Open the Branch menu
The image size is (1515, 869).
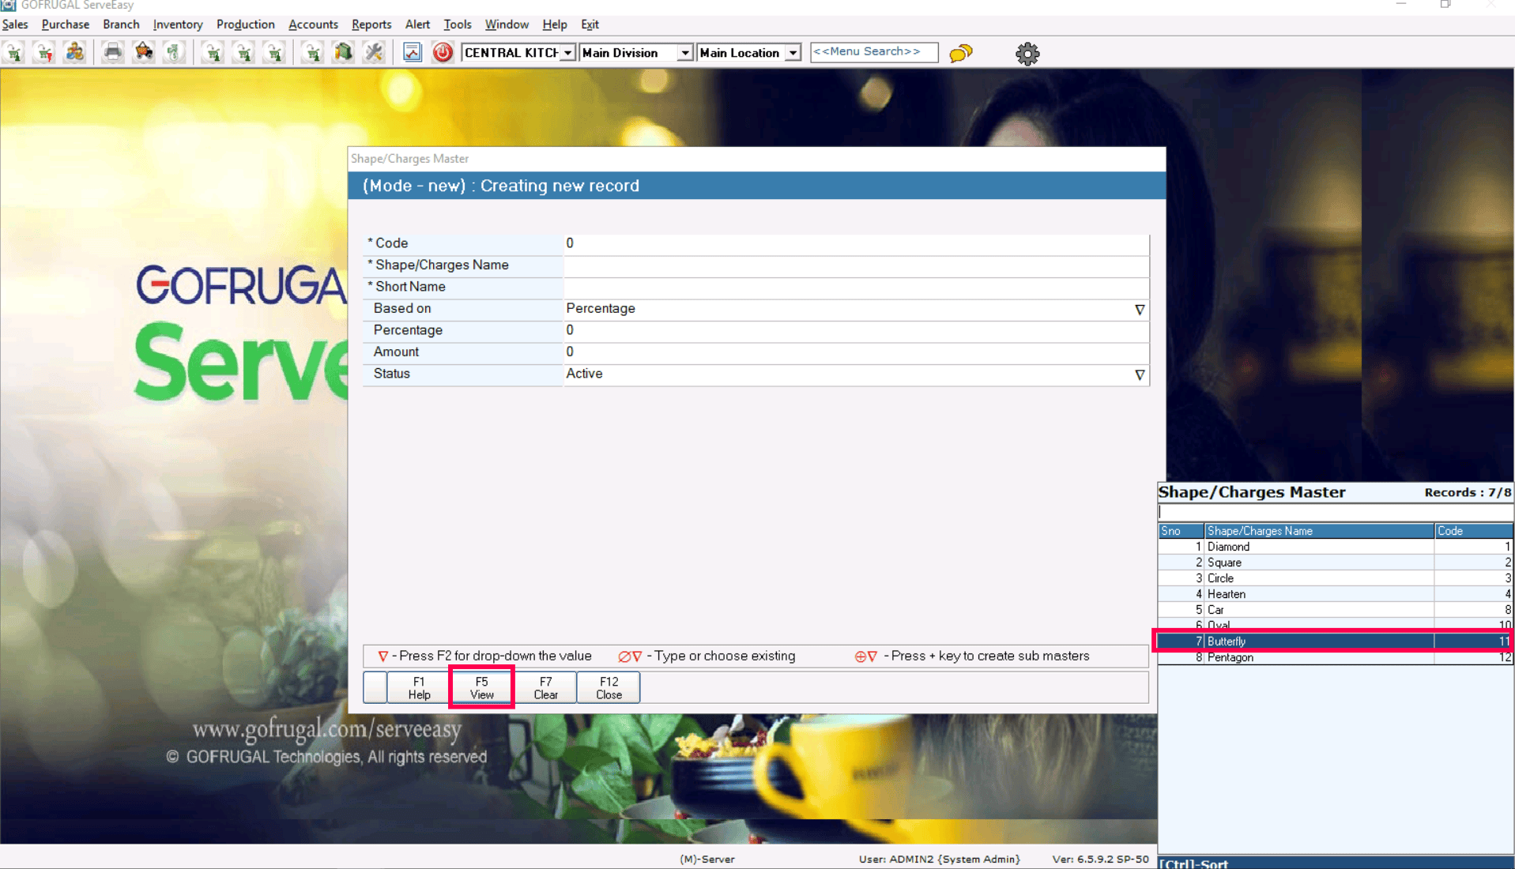click(x=121, y=24)
